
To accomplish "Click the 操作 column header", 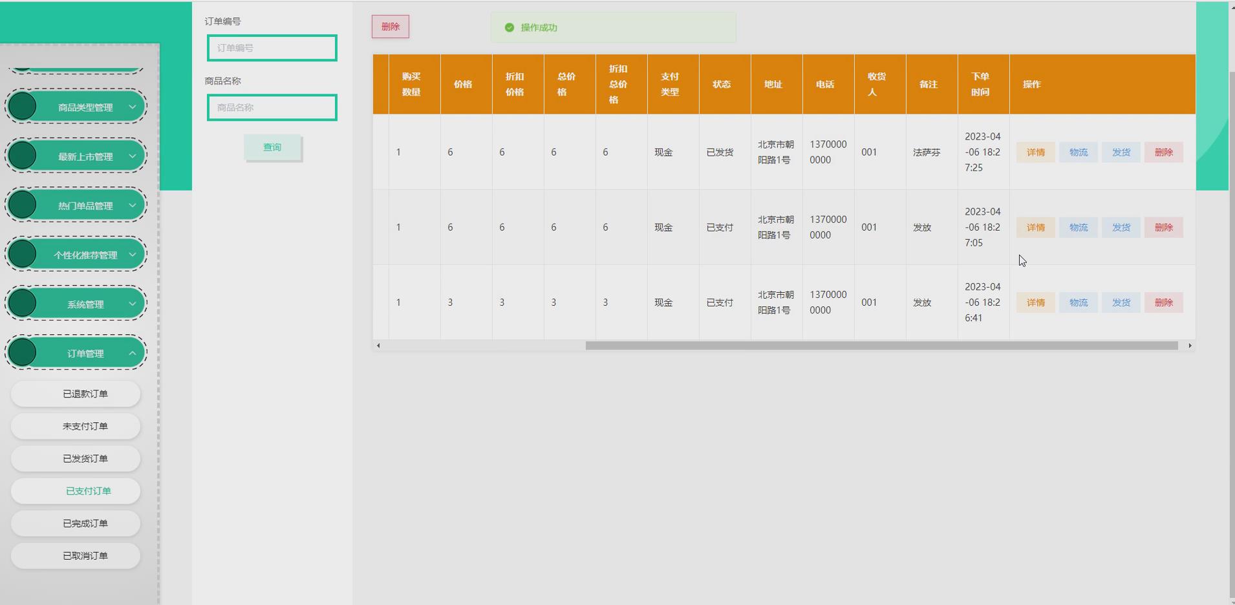I will 1102,84.
